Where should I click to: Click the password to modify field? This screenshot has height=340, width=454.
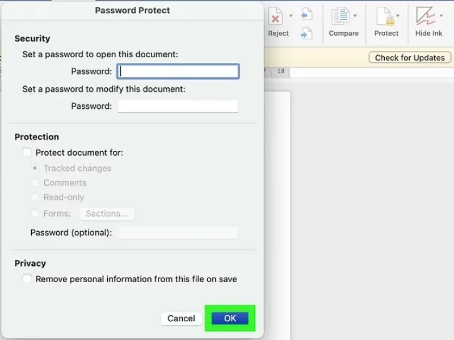coord(178,106)
